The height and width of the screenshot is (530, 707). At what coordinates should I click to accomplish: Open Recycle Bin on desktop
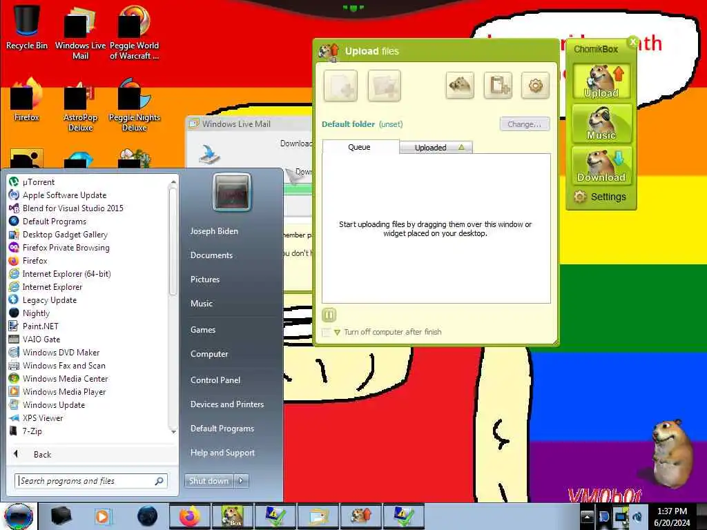pos(27,27)
